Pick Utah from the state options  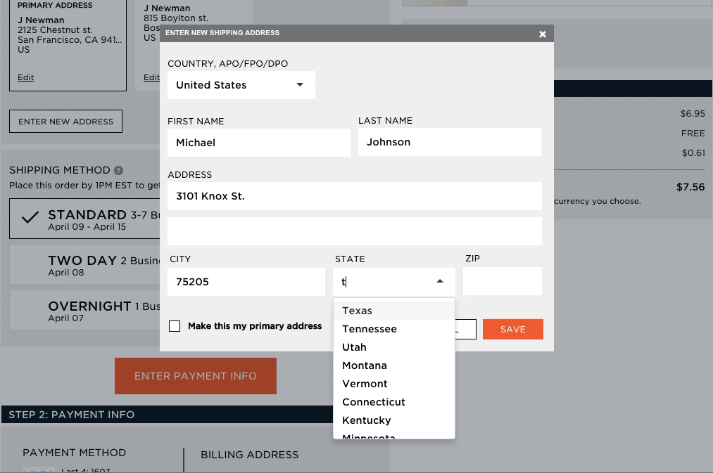click(354, 347)
